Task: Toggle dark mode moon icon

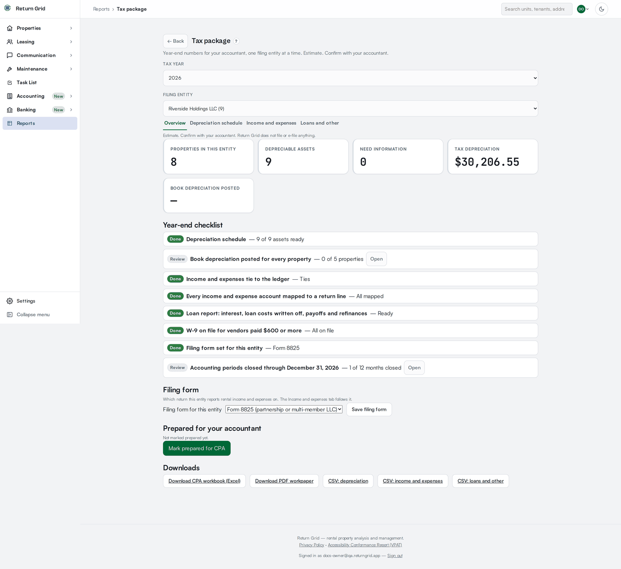Action: pos(602,9)
